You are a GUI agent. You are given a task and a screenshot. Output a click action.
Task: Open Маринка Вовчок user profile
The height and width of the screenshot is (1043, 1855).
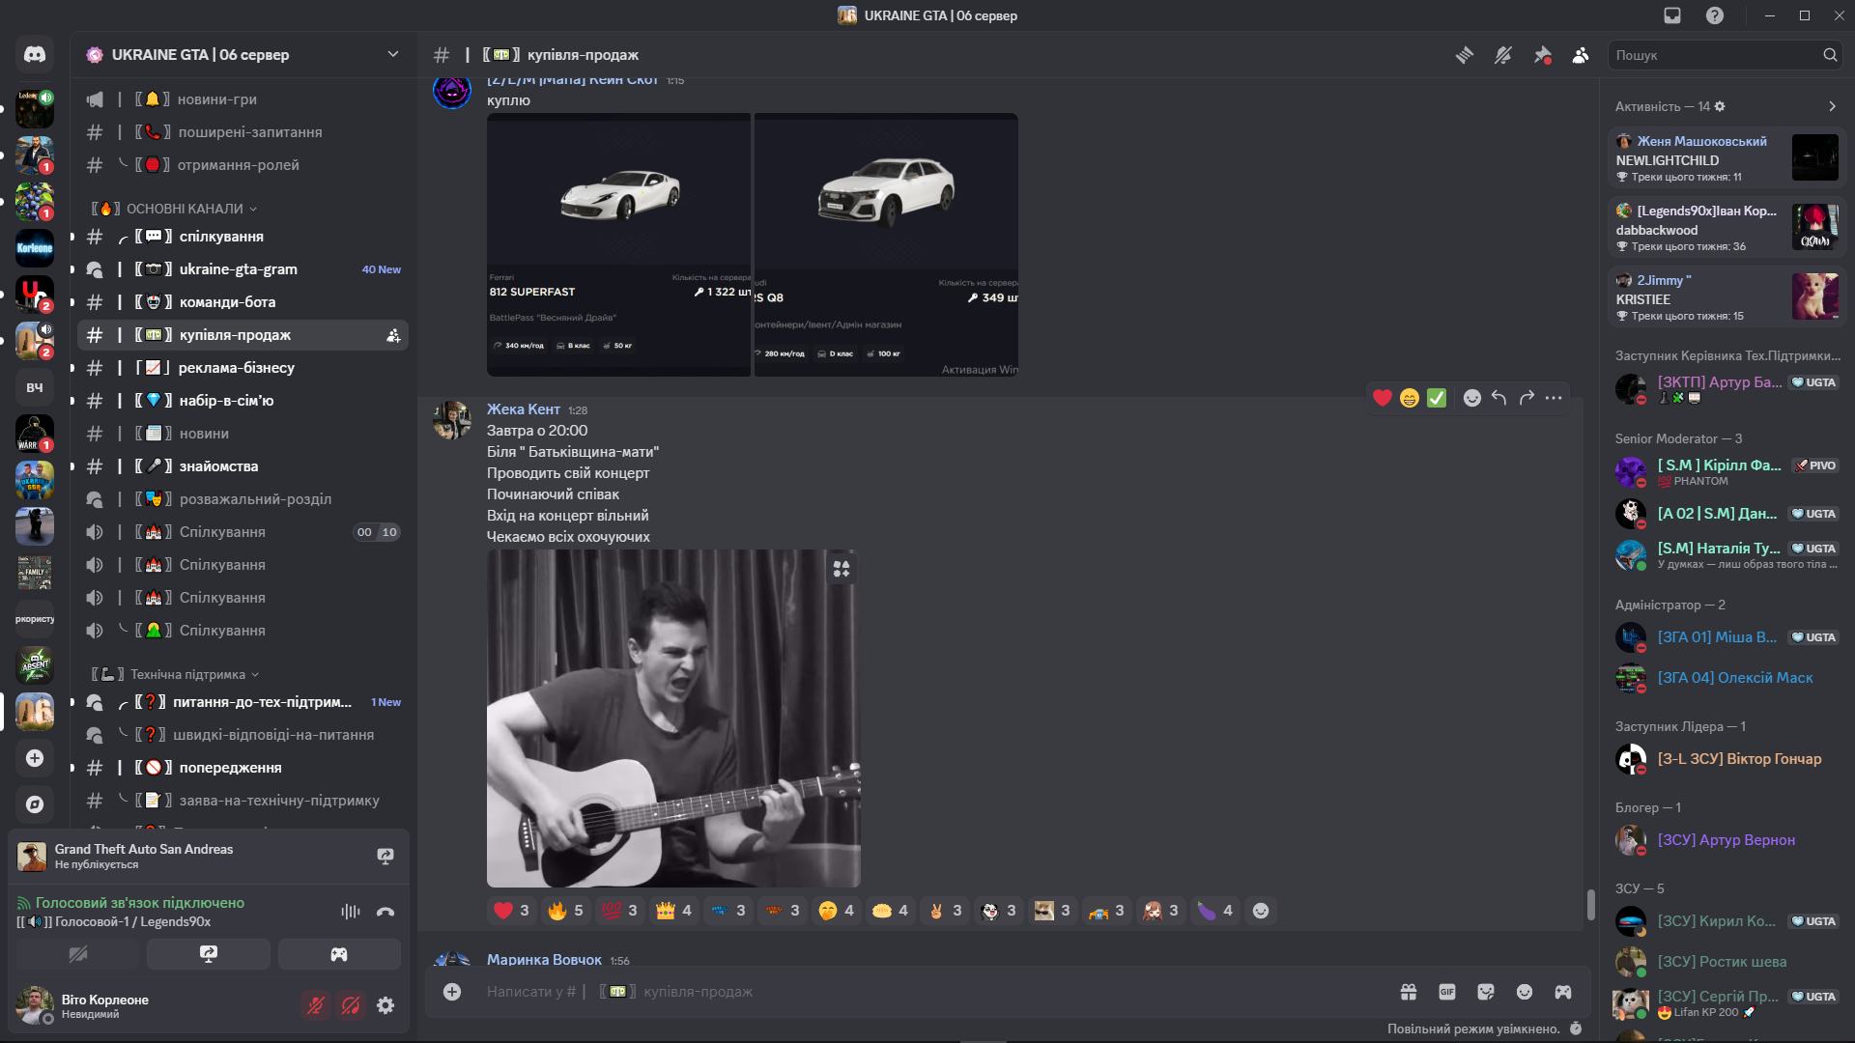544,960
